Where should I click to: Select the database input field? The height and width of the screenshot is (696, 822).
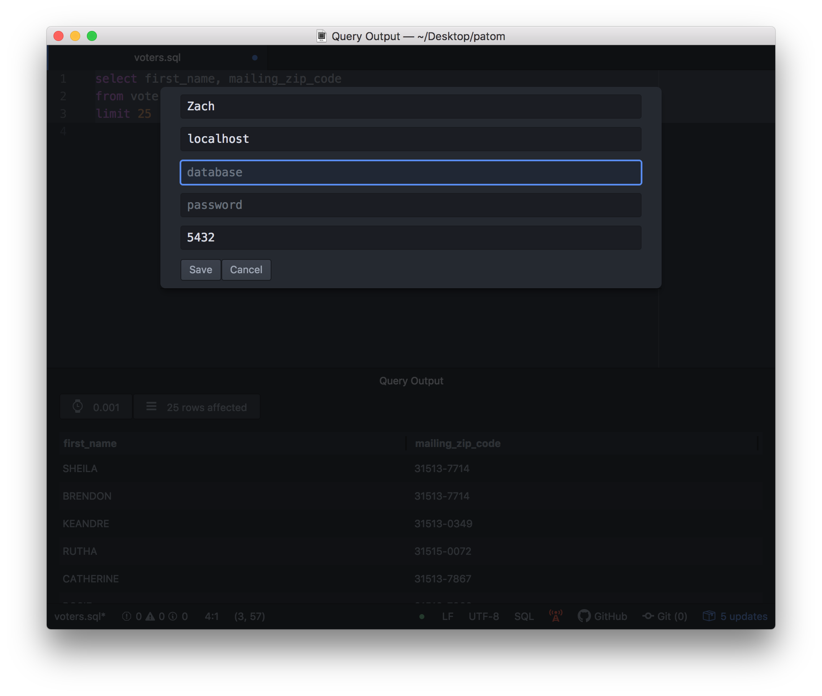click(411, 173)
